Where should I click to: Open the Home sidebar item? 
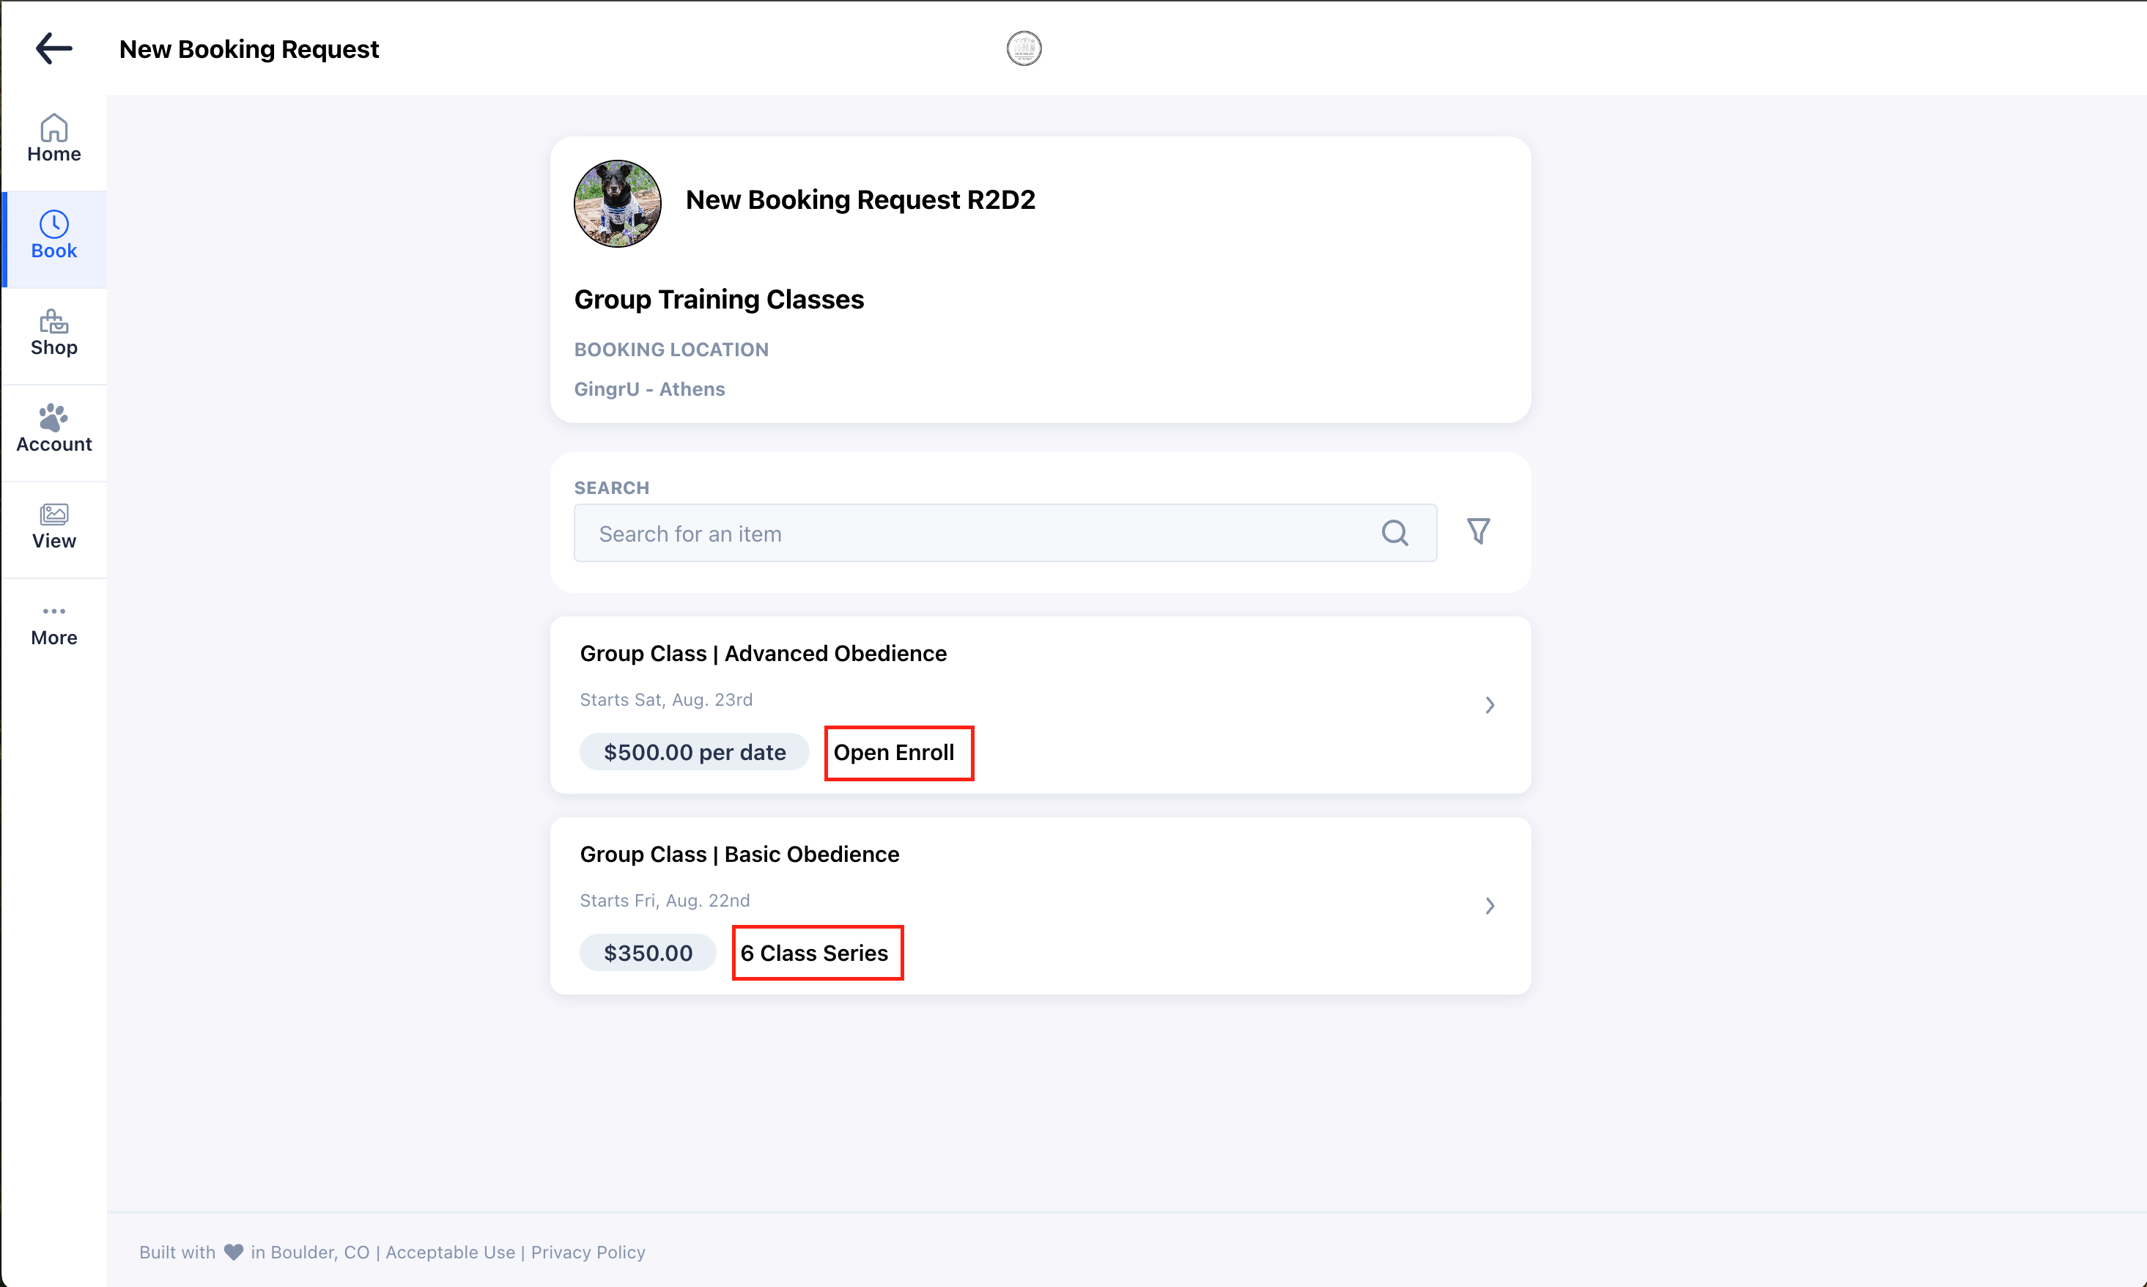(x=53, y=139)
